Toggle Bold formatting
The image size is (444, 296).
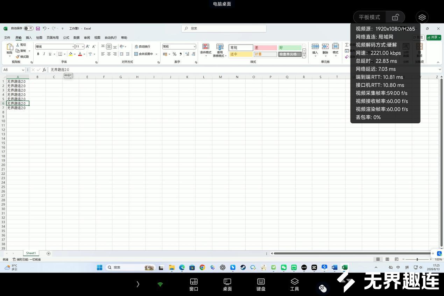pyautogui.click(x=38, y=54)
